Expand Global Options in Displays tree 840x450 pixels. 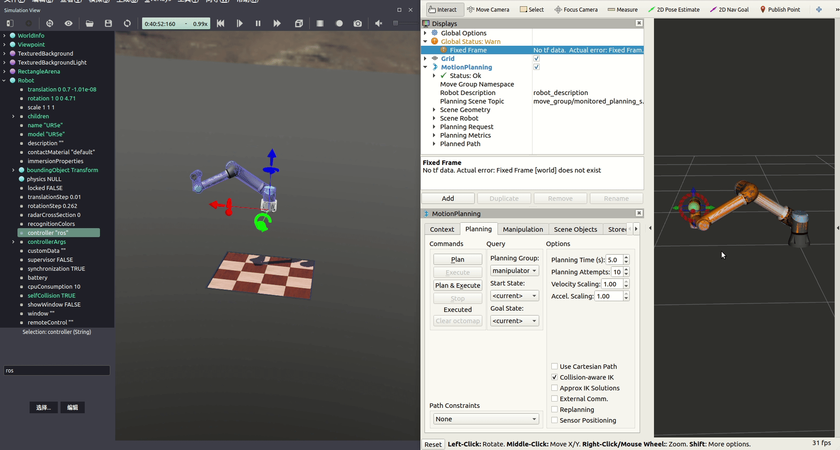(425, 33)
